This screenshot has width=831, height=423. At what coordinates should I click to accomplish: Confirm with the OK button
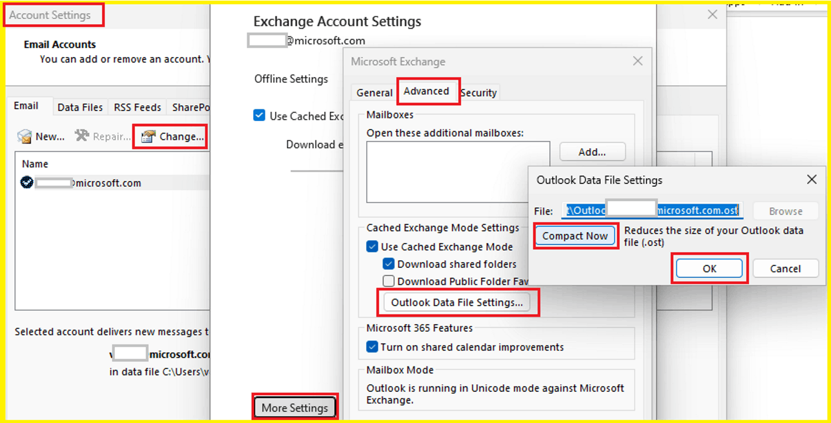[709, 268]
